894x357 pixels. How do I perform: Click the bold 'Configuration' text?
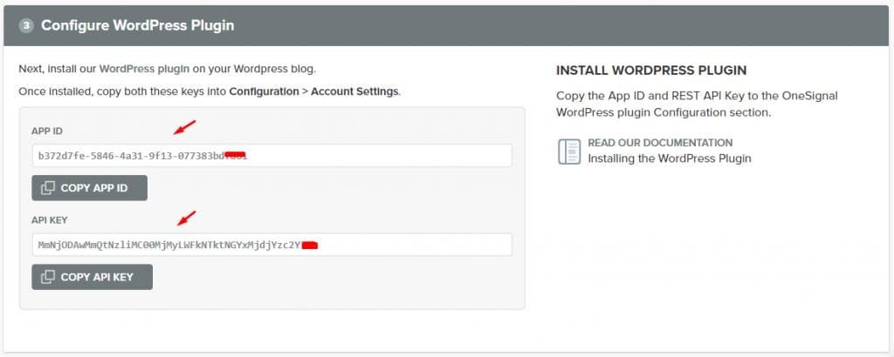click(x=264, y=91)
